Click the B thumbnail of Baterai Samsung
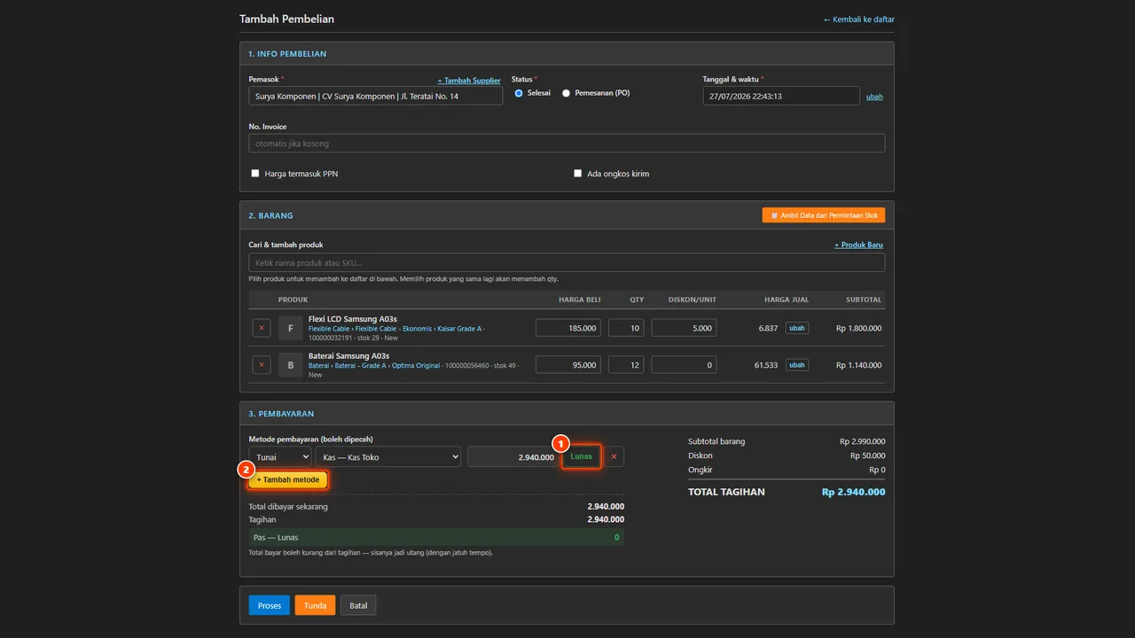Image resolution: width=1135 pixels, height=638 pixels. tap(291, 364)
